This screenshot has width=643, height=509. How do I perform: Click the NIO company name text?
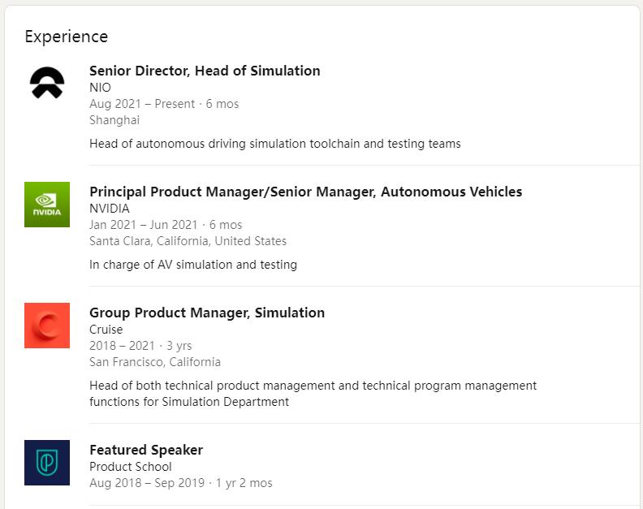[100, 88]
